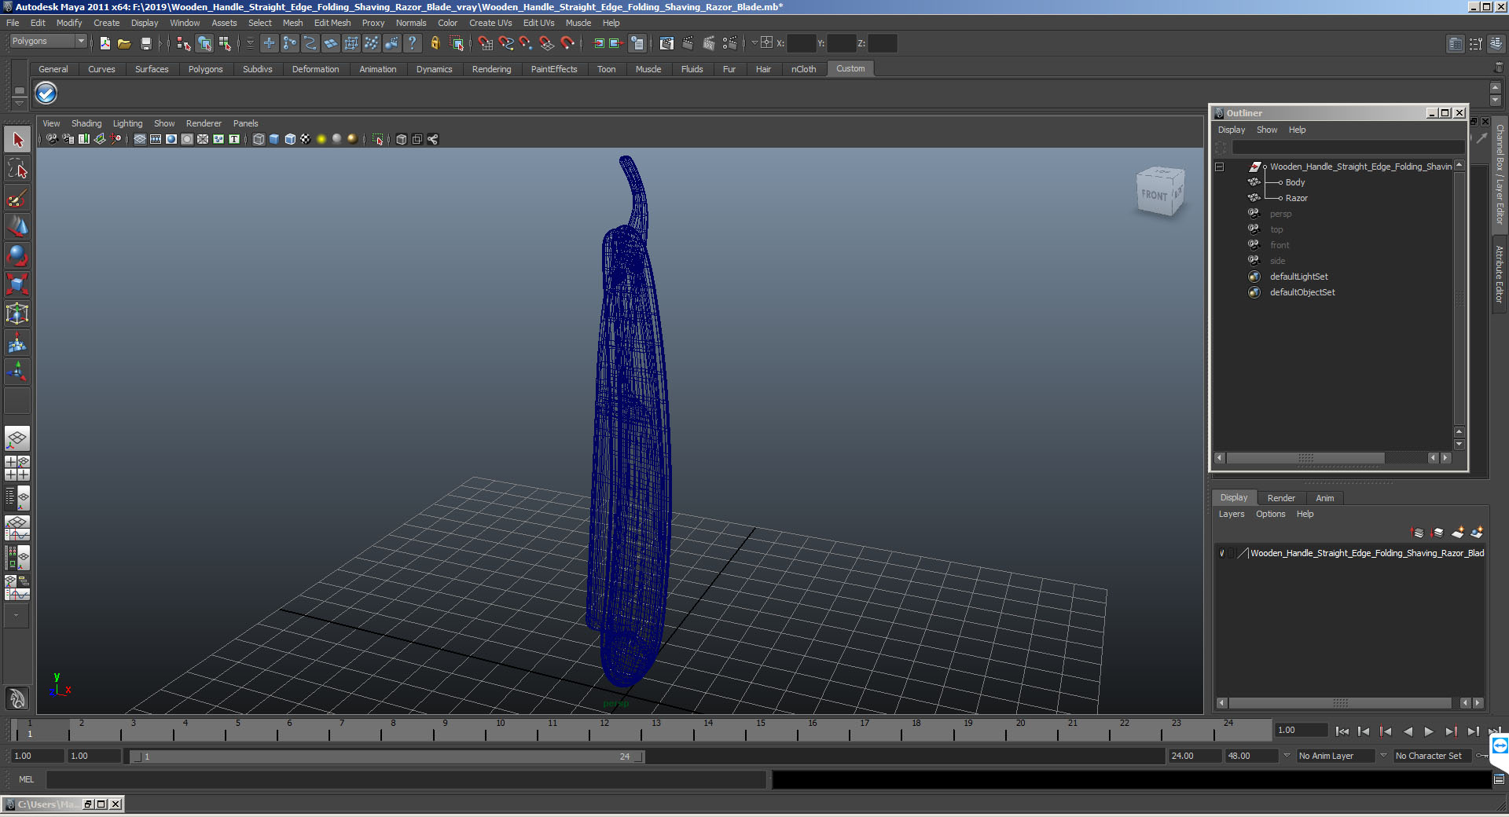This screenshot has width=1509, height=817.
Task: Switch to the Polygons shelf tab
Action: 205,69
